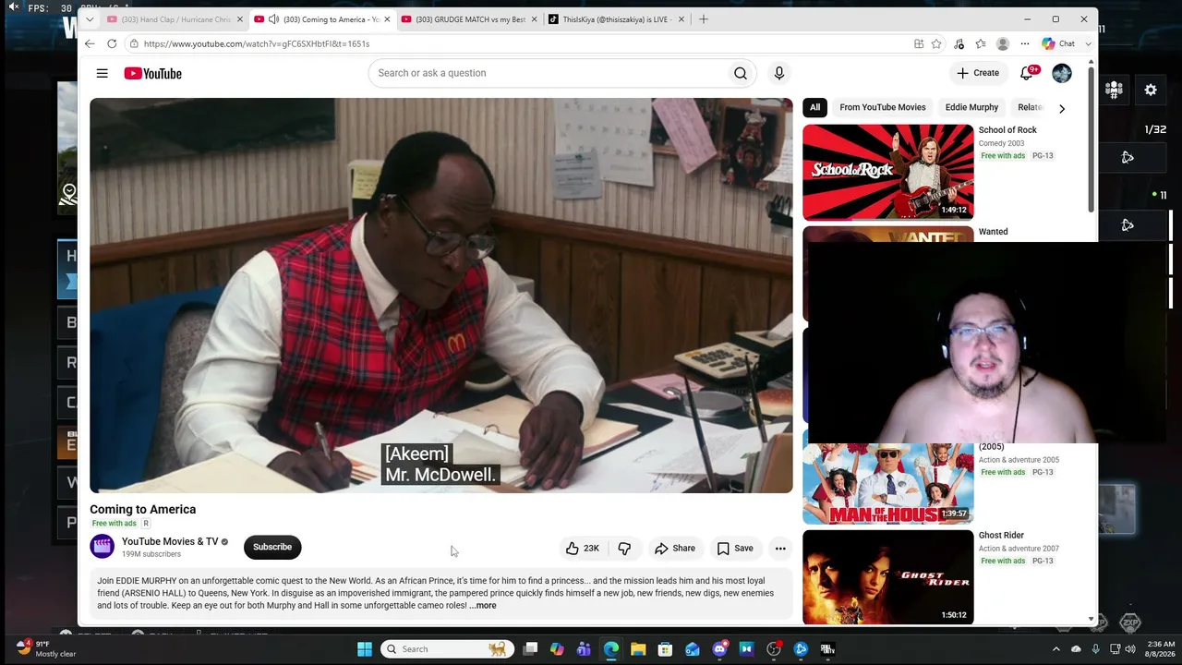Subscribe to YouTube Movies & TV
Viewport: 1182px width, 665px height.
click(272, 547)
